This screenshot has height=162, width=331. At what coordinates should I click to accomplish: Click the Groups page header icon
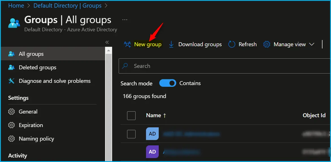14,23
